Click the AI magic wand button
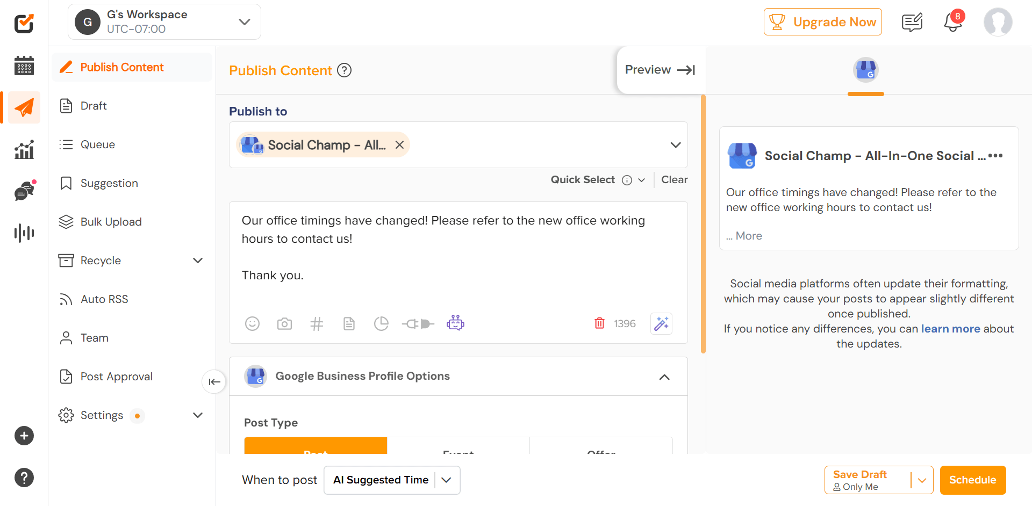1032x506 pixels. [661, 323]
